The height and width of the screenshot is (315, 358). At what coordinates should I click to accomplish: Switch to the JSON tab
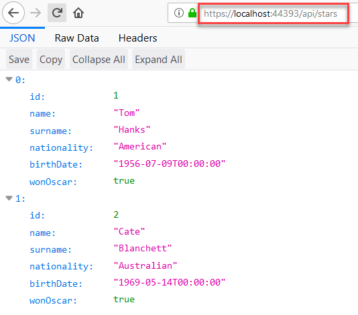point(22,38)
